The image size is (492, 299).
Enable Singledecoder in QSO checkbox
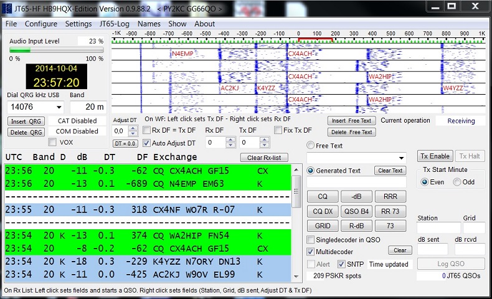pyautogui.click(x=310, y=240)
